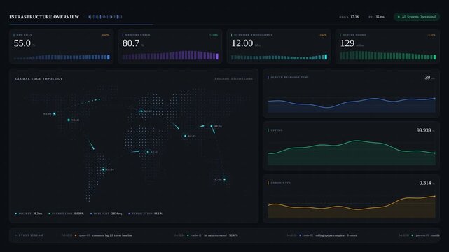Select the OC-01 edge node on the map

point(224,179)
